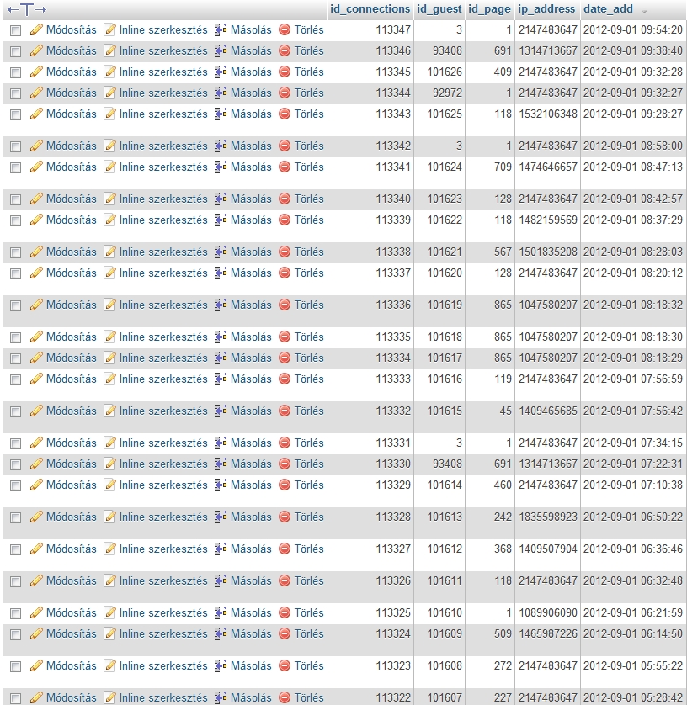Sort by the id_connections column header
The width and height of the screenshot is (687, 705).
click(370, 9)
